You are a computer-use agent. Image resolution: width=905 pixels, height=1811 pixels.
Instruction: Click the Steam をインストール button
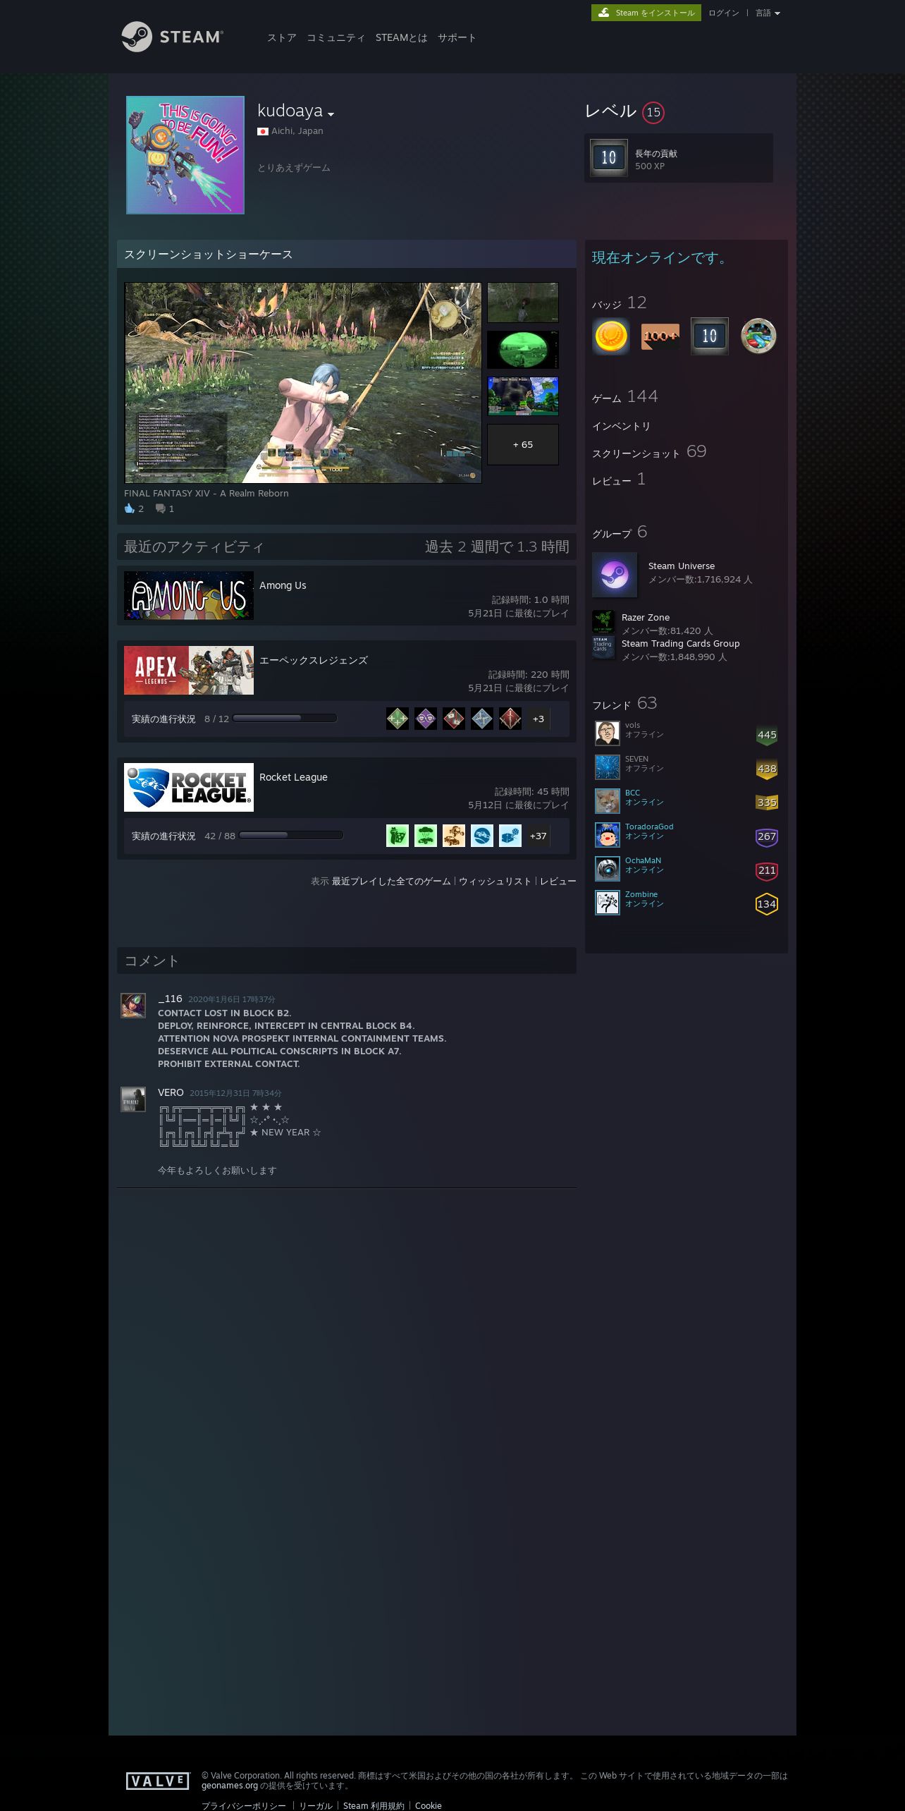click(646, 13)
